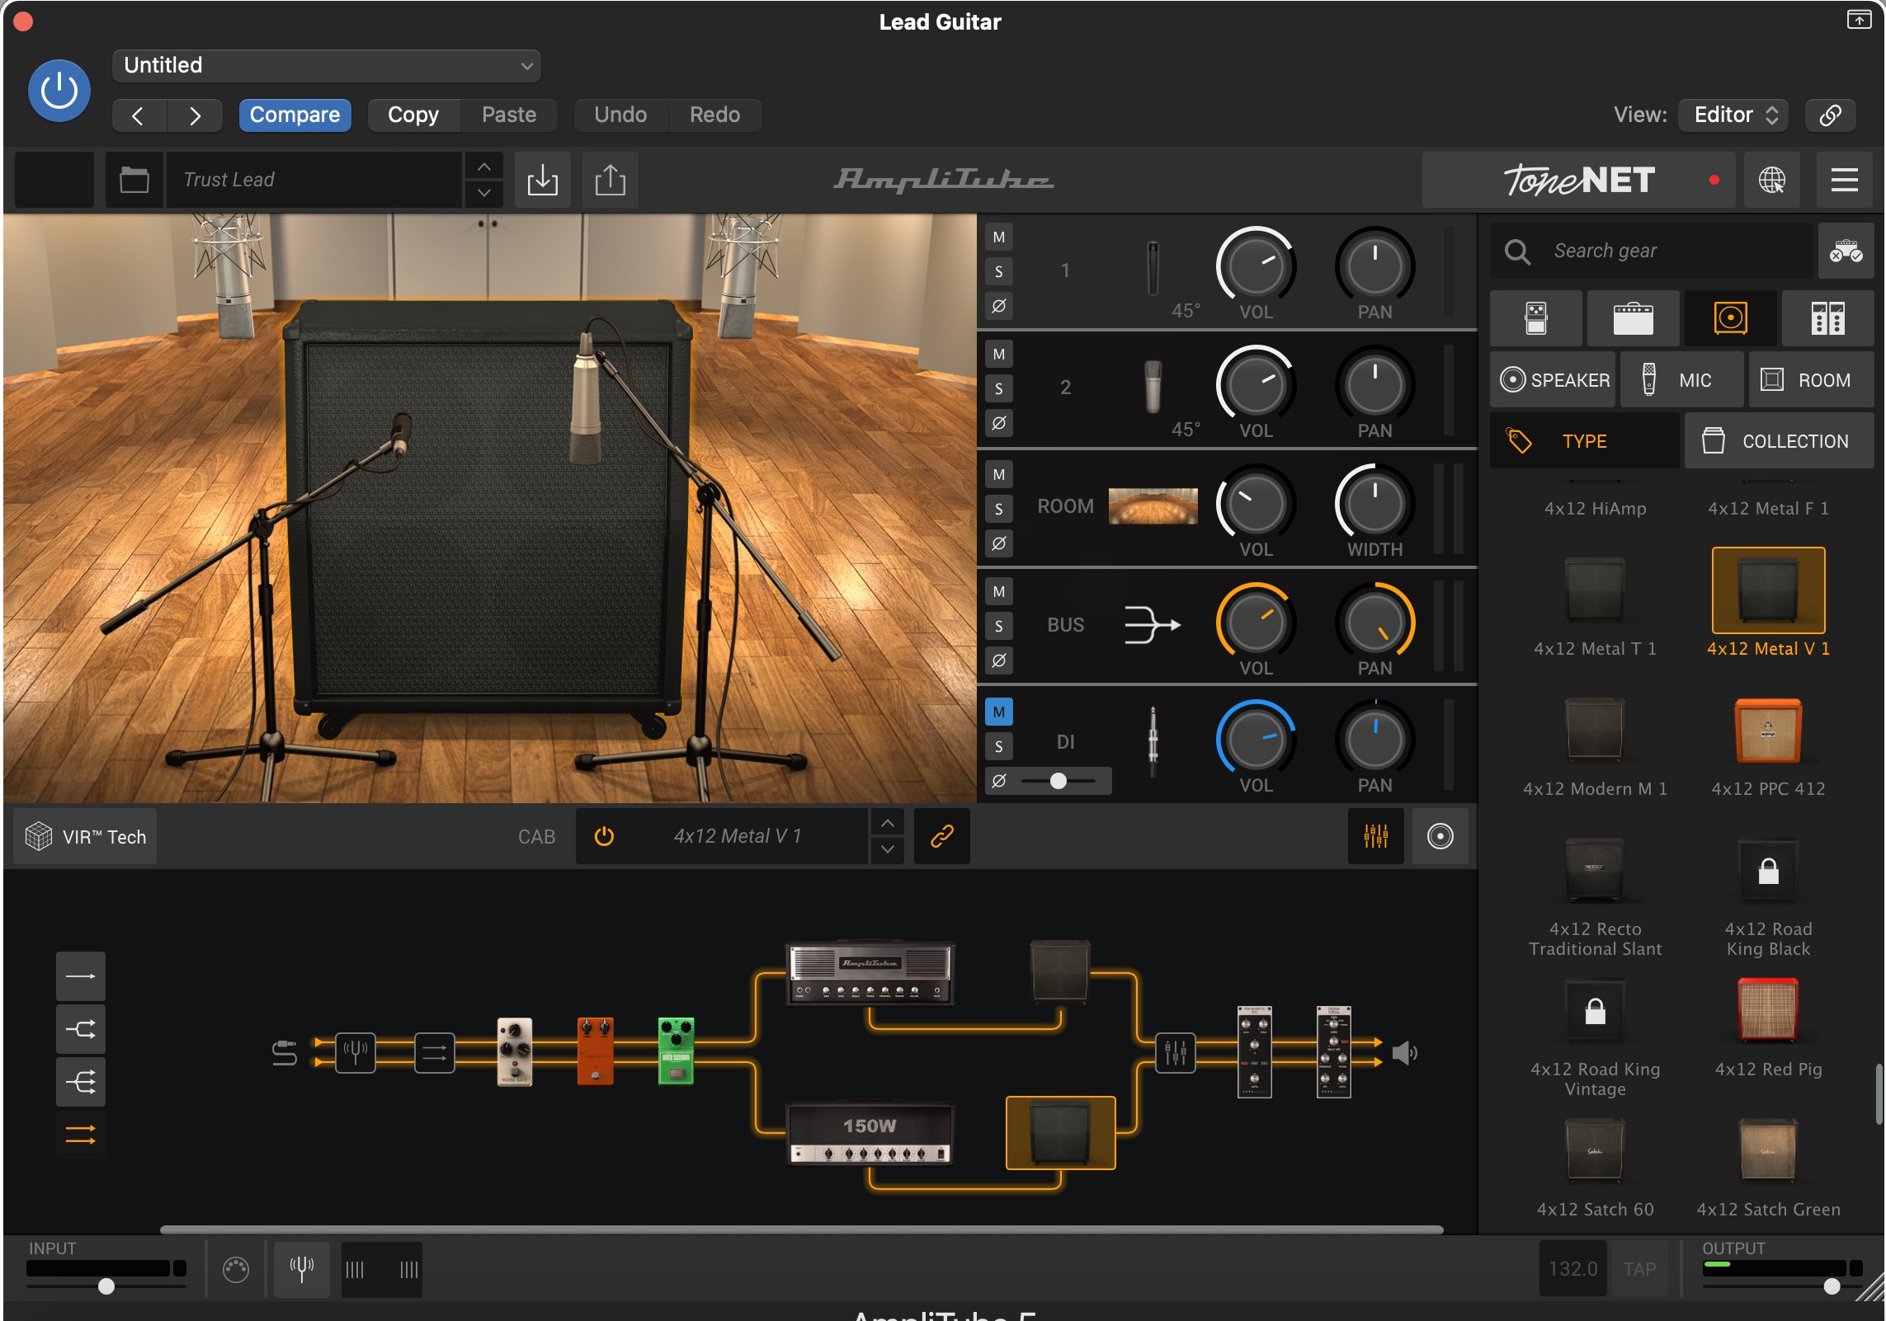Step to next preset with down chevron

(x=484, y=193)
